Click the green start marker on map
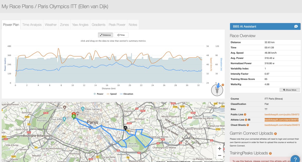This screenshot has width=302, height=162. [74, 116]
